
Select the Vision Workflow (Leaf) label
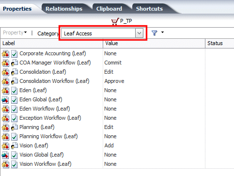pyautogui.click(x=46, y=164)
